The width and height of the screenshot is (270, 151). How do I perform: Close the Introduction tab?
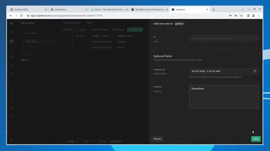86,10
